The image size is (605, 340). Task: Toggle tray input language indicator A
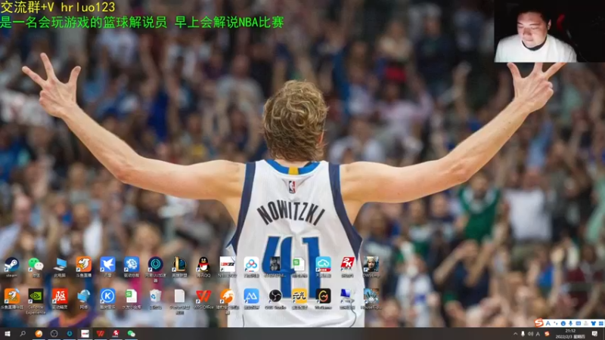pos(538,334)
